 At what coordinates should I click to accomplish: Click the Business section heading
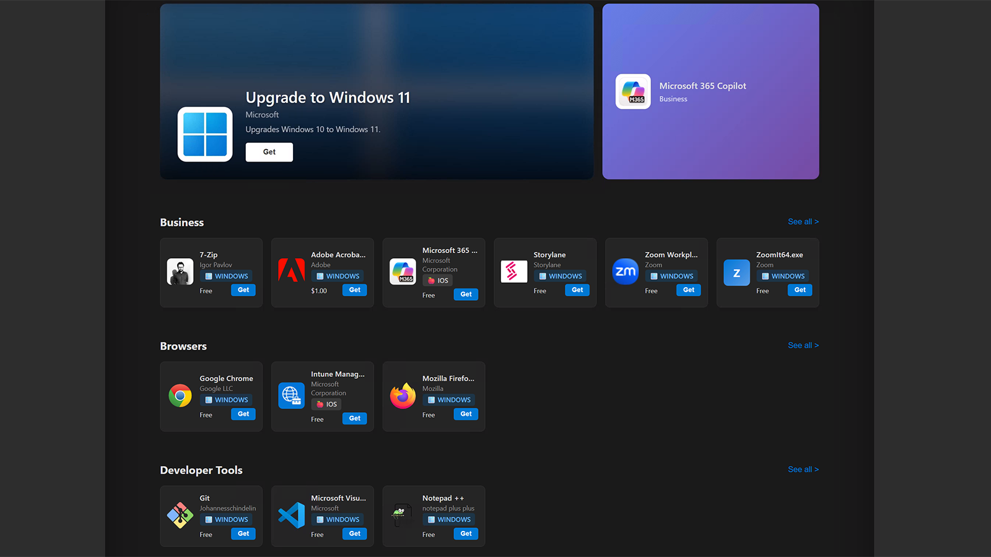[x=181, y=223]
